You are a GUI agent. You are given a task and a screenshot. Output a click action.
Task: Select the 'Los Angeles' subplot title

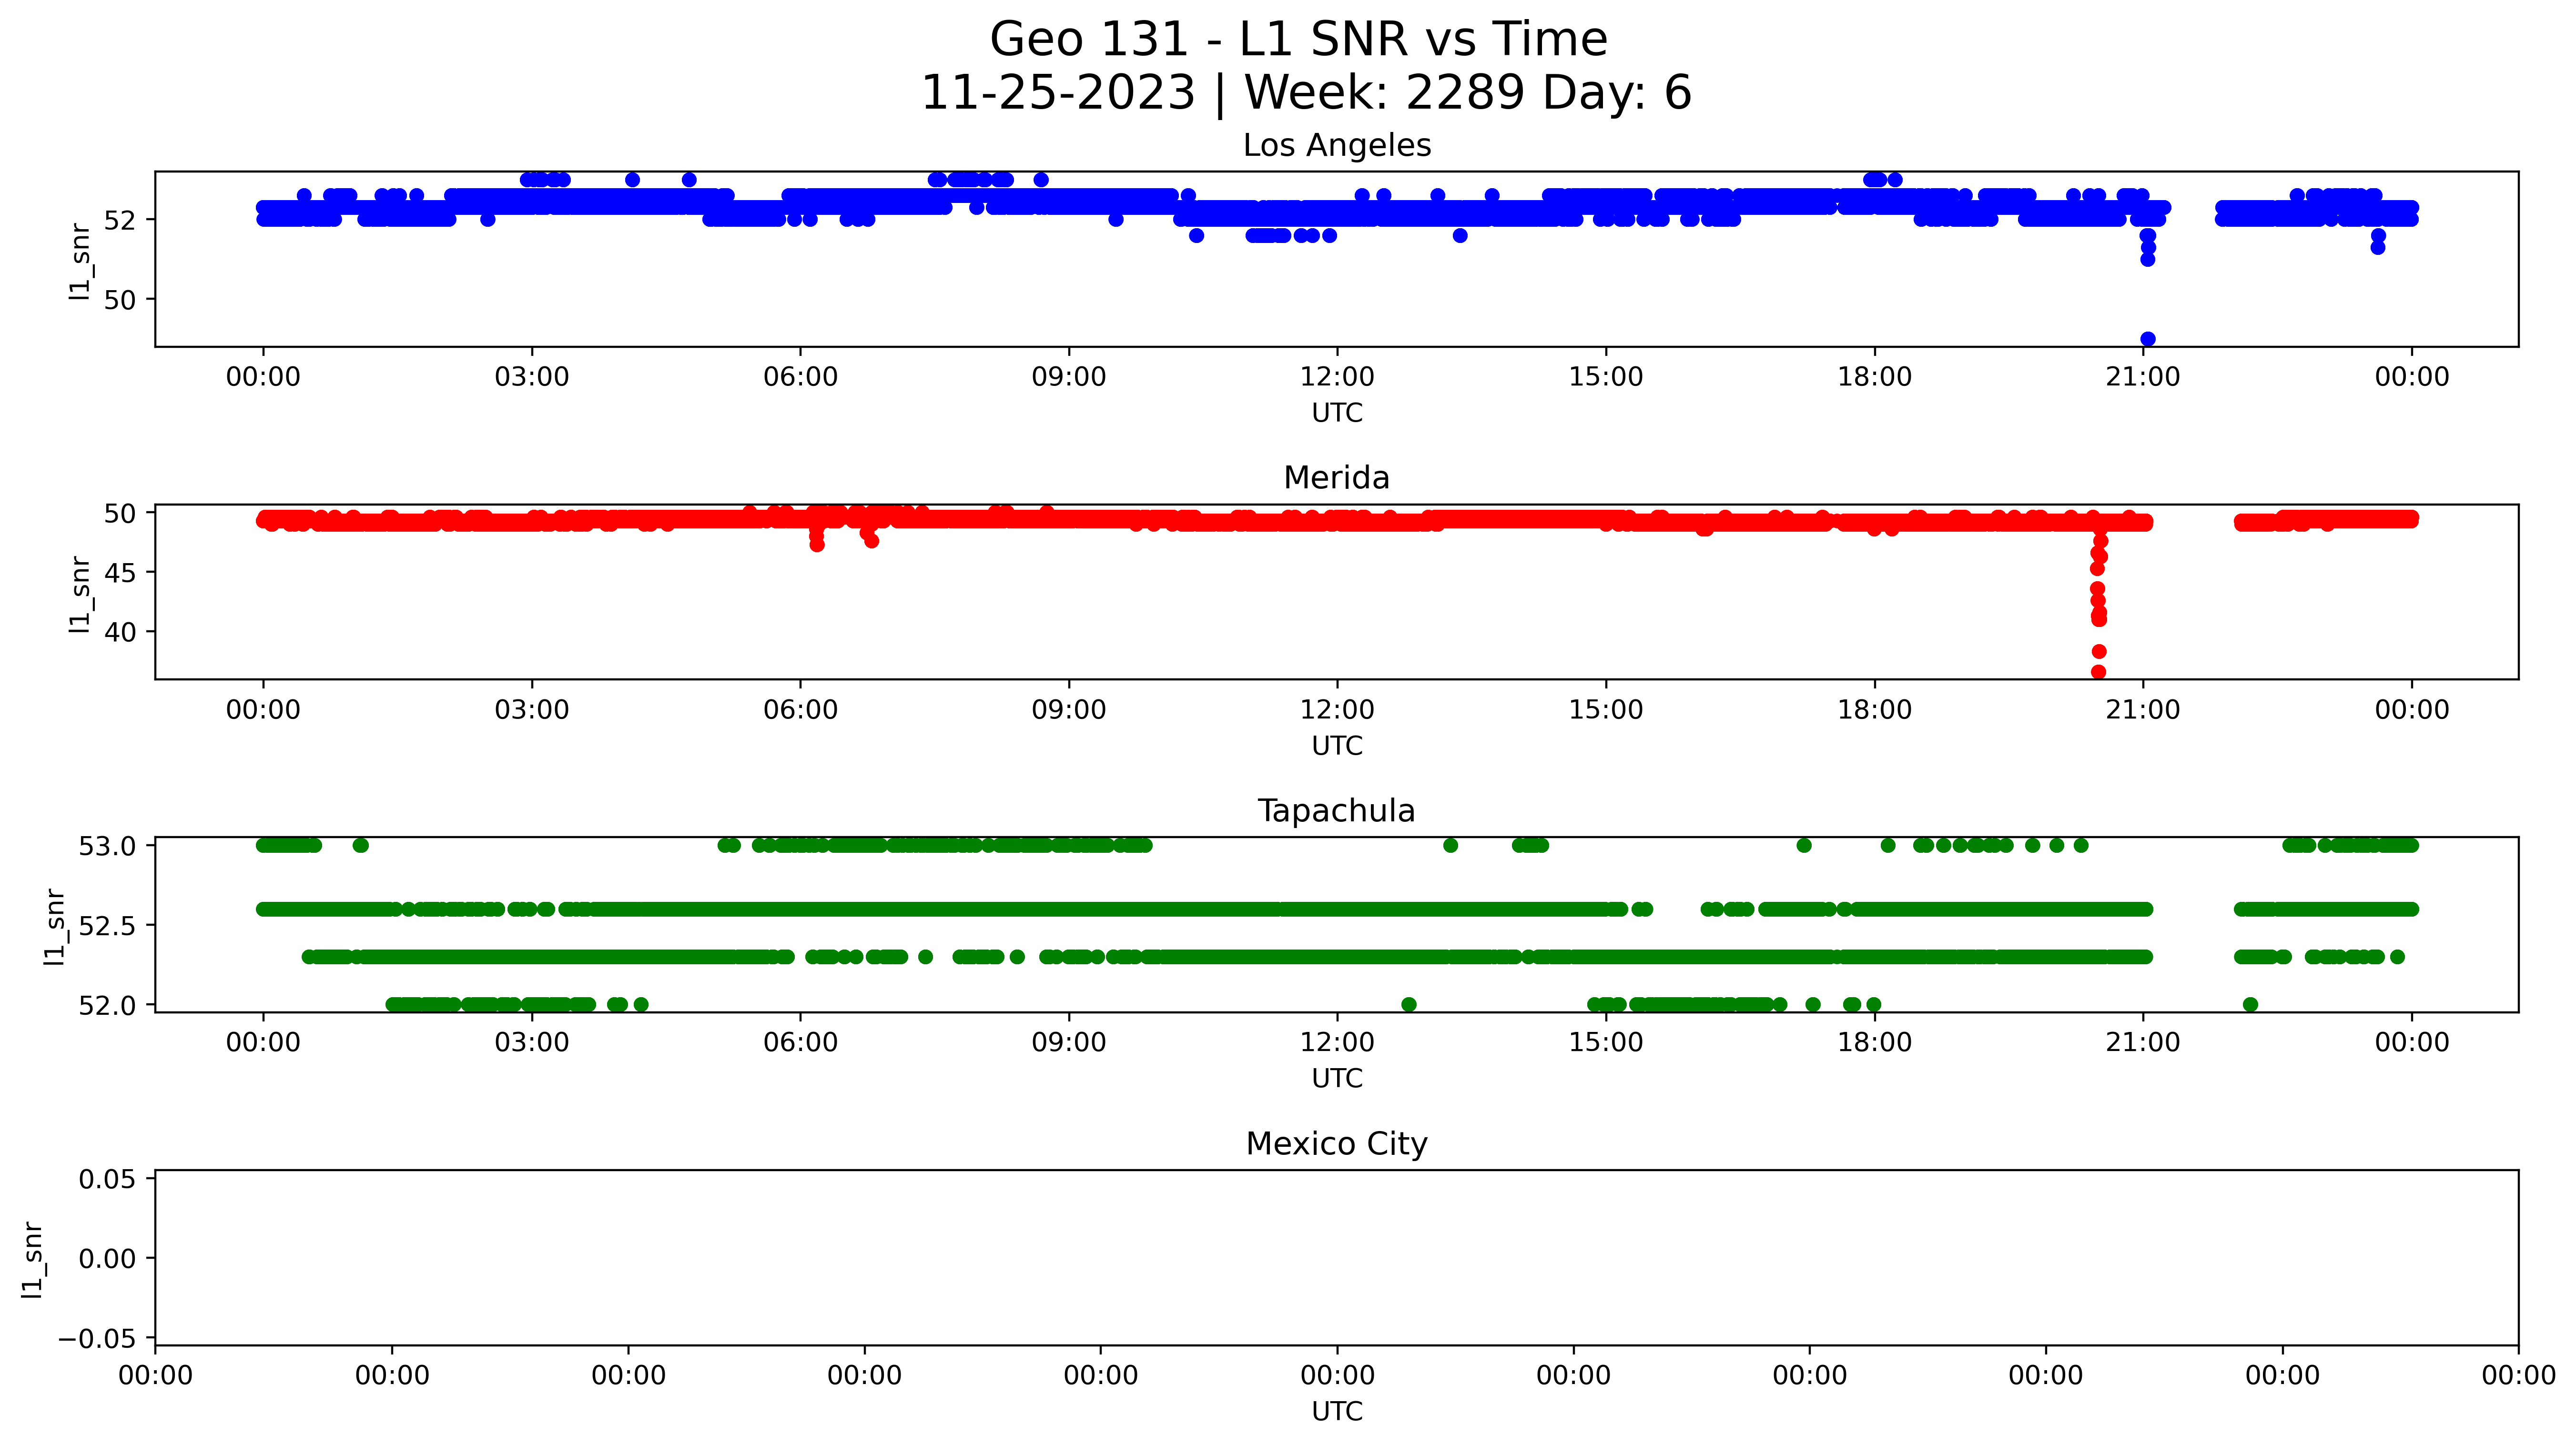click(x=1337, y=145)
